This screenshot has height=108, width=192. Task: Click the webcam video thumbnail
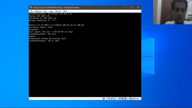tap(172, 12)
